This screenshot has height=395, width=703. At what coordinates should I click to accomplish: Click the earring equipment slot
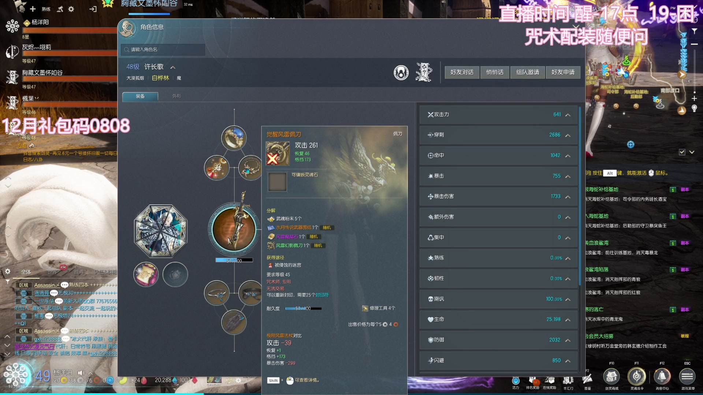click(217, 168)
